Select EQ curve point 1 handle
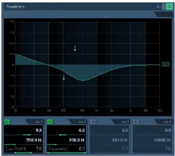Screen dimensions: 175x156 75,50
